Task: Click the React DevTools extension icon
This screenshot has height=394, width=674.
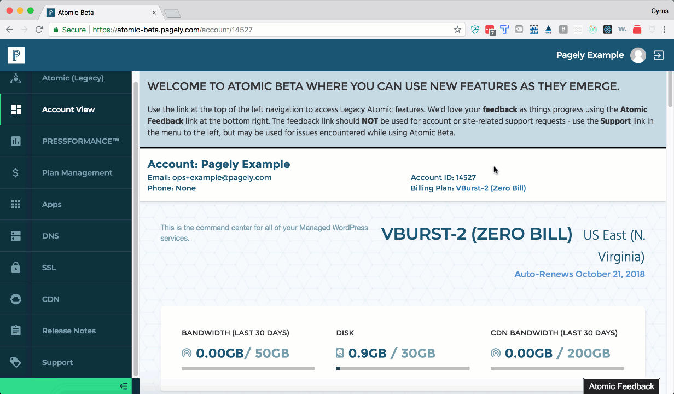Action: 608,30
